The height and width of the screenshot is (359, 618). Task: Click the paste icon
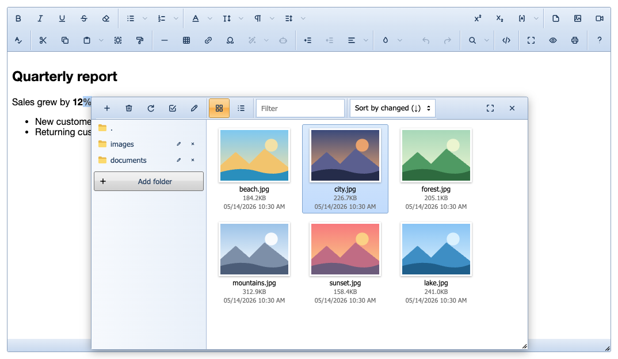pos(87,40)
